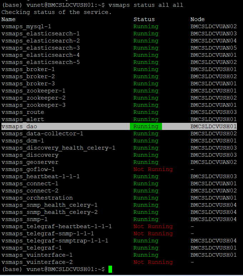The height and width of the screenshot is (276, 243).
Task: Click Running status of vsmaps_geoserver
Action: click(x=146, y=162)
